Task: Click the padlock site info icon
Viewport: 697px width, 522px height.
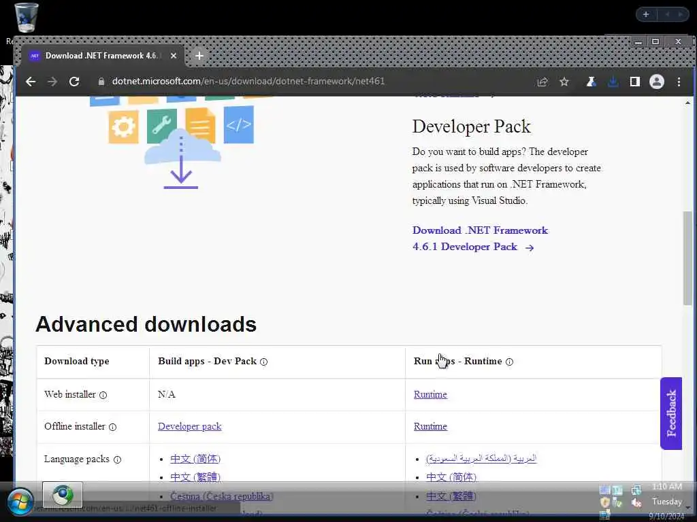Action: [101, 82]
